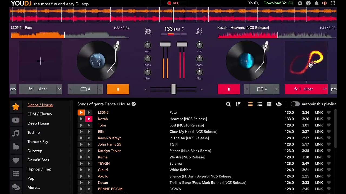
Task: Open heart likes sidebar icon
Action: (16, 161)
